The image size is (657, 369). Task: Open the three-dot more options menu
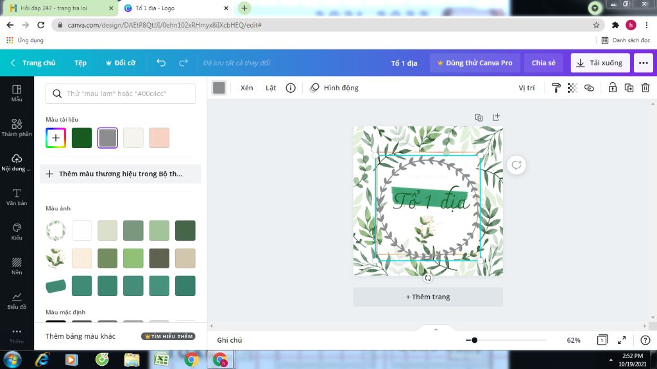(x=643, y=63)
